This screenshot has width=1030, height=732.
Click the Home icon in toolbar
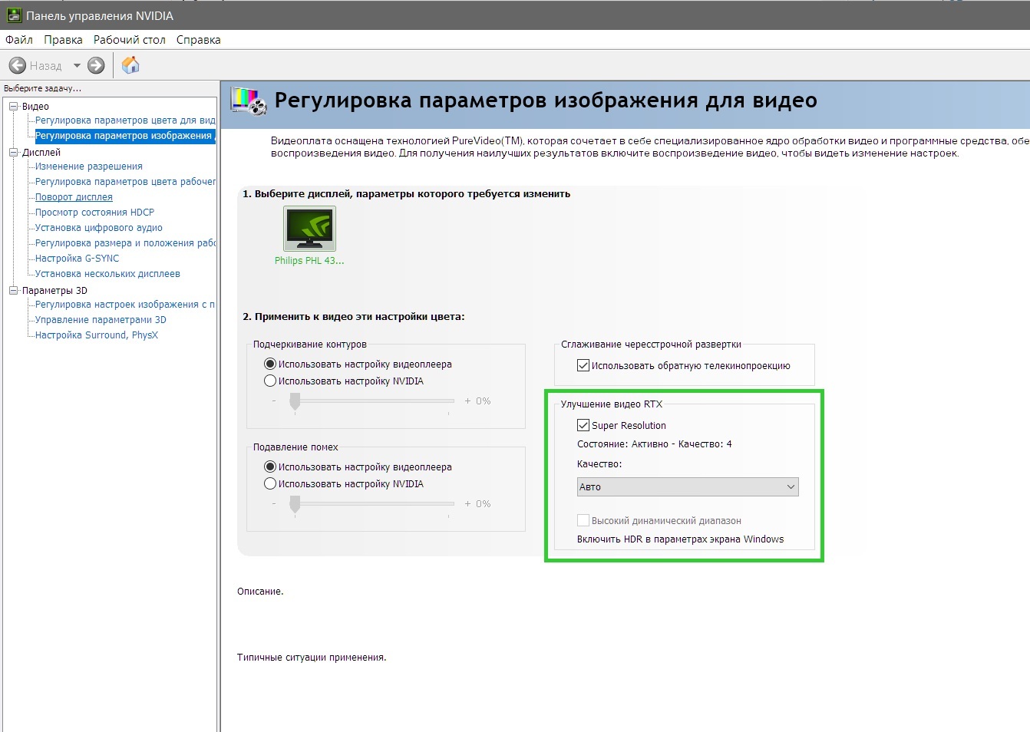[x=130, y=66]
